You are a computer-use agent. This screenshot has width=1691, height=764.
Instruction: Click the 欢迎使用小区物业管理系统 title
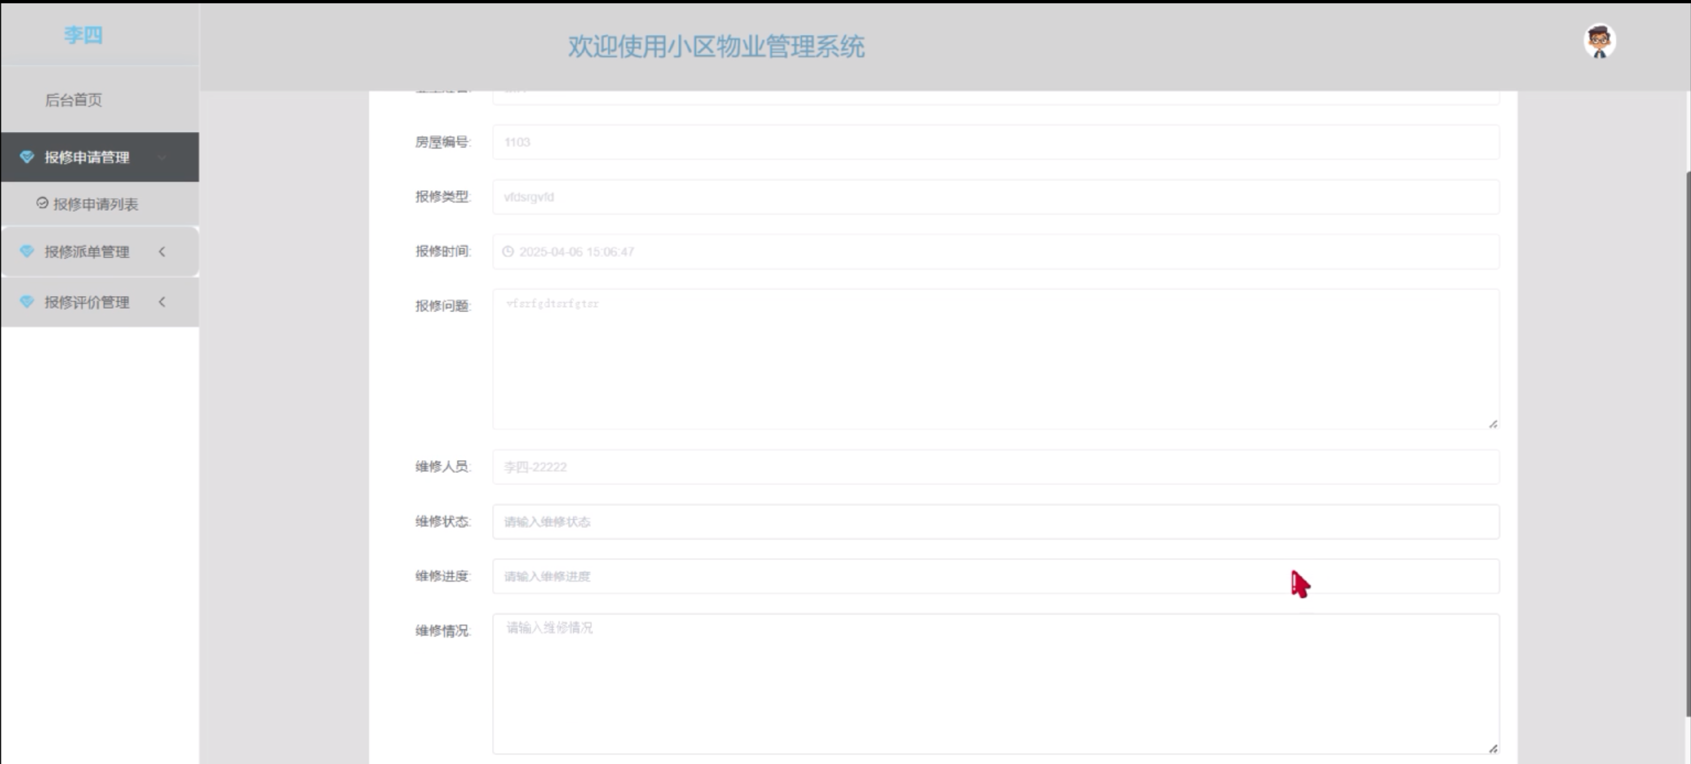tap(716, 47)
